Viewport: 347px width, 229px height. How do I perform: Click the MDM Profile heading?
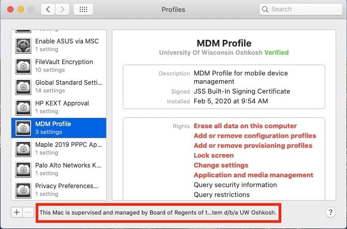tap(224, 43)
